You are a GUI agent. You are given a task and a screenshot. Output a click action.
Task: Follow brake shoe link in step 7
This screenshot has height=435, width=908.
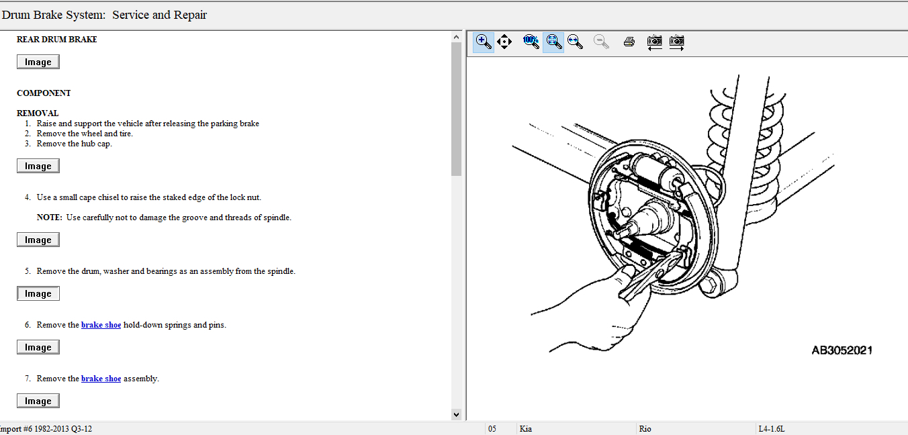[x=101, y=379]
